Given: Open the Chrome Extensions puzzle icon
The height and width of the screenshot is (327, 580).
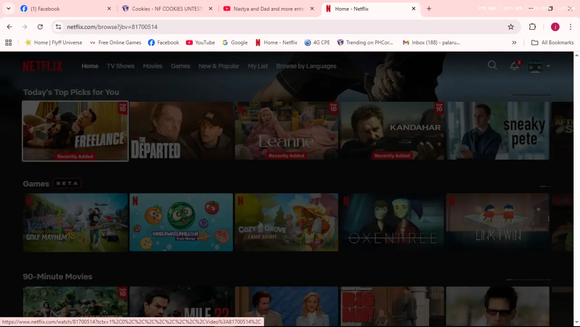Looking at the screenshot, I should 532,27.
